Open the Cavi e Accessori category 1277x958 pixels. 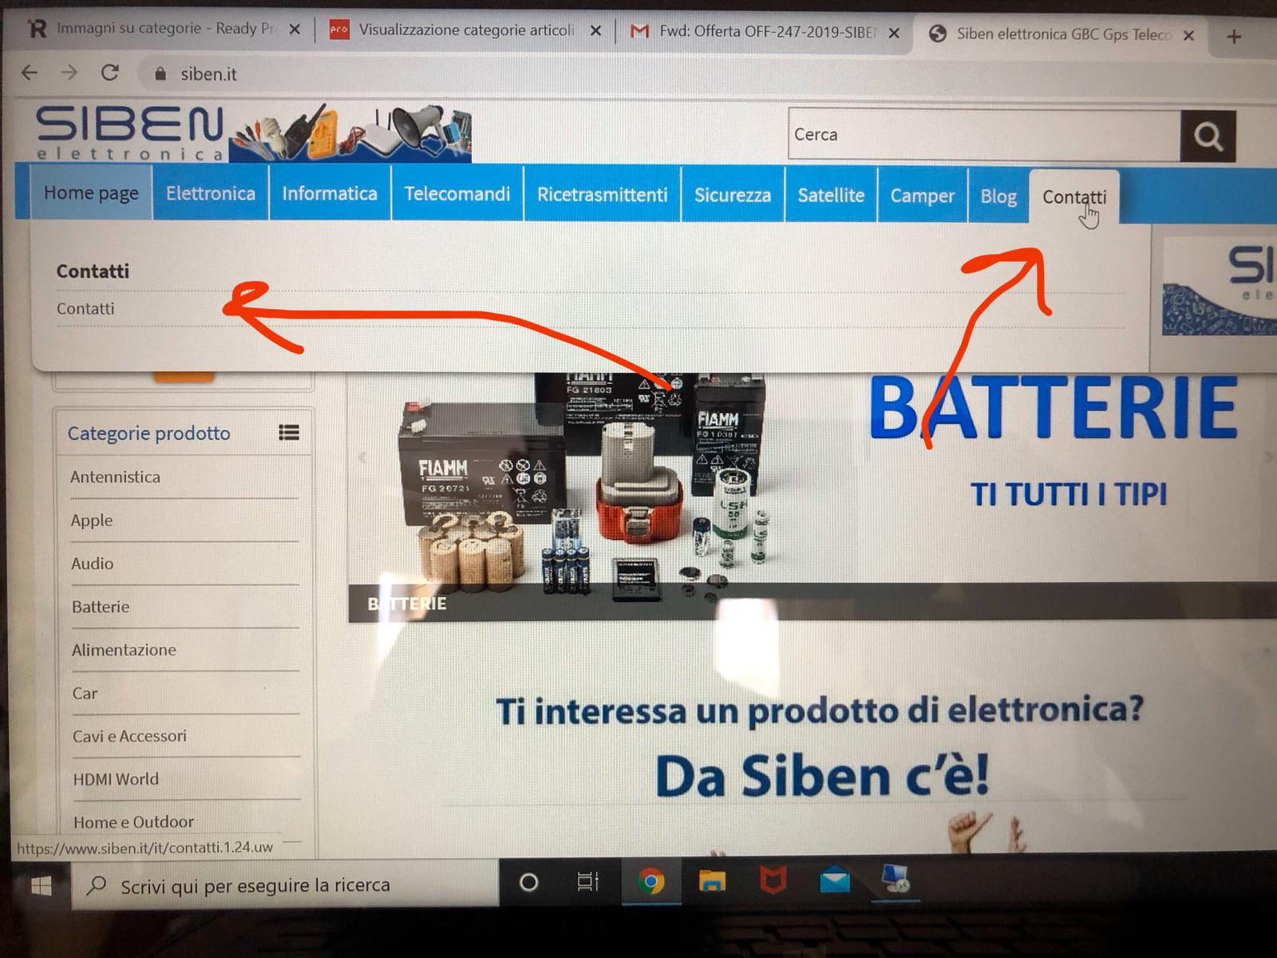129,736
